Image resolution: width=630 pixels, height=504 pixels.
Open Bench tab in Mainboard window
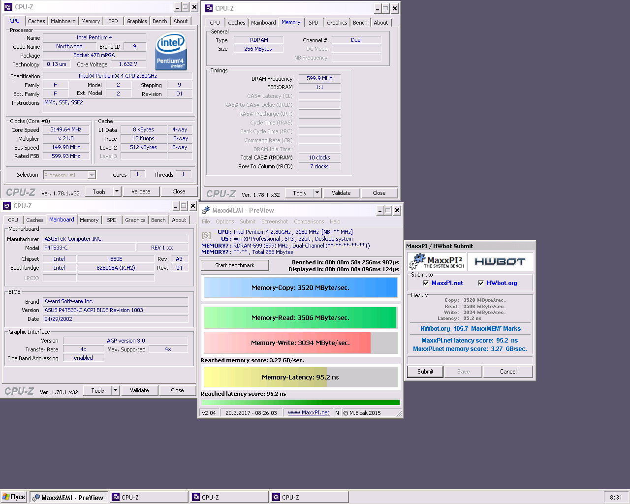pos(158,220)
